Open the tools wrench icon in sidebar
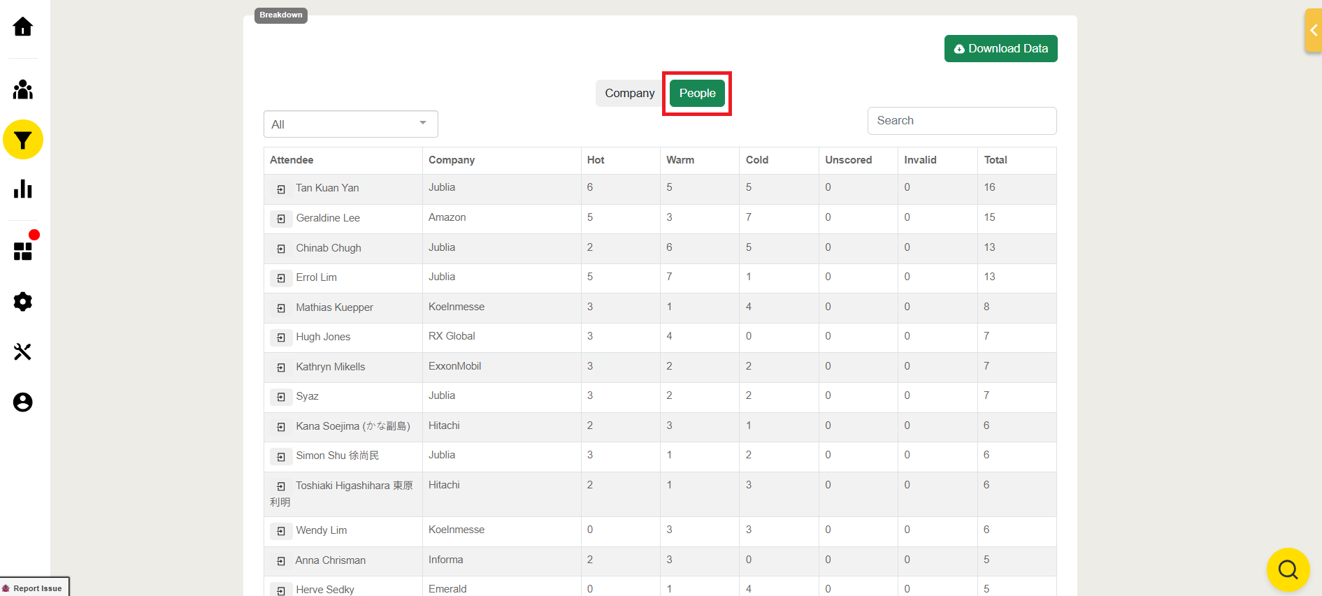 point(23,351)
